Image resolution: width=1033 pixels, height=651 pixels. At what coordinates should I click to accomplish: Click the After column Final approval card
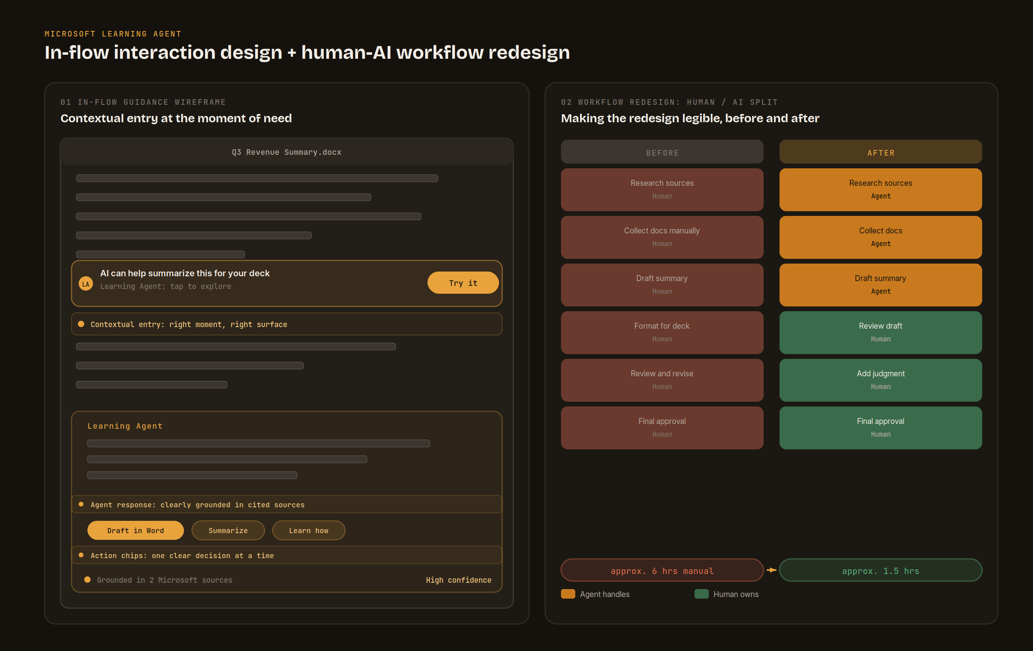pos(880,428)
